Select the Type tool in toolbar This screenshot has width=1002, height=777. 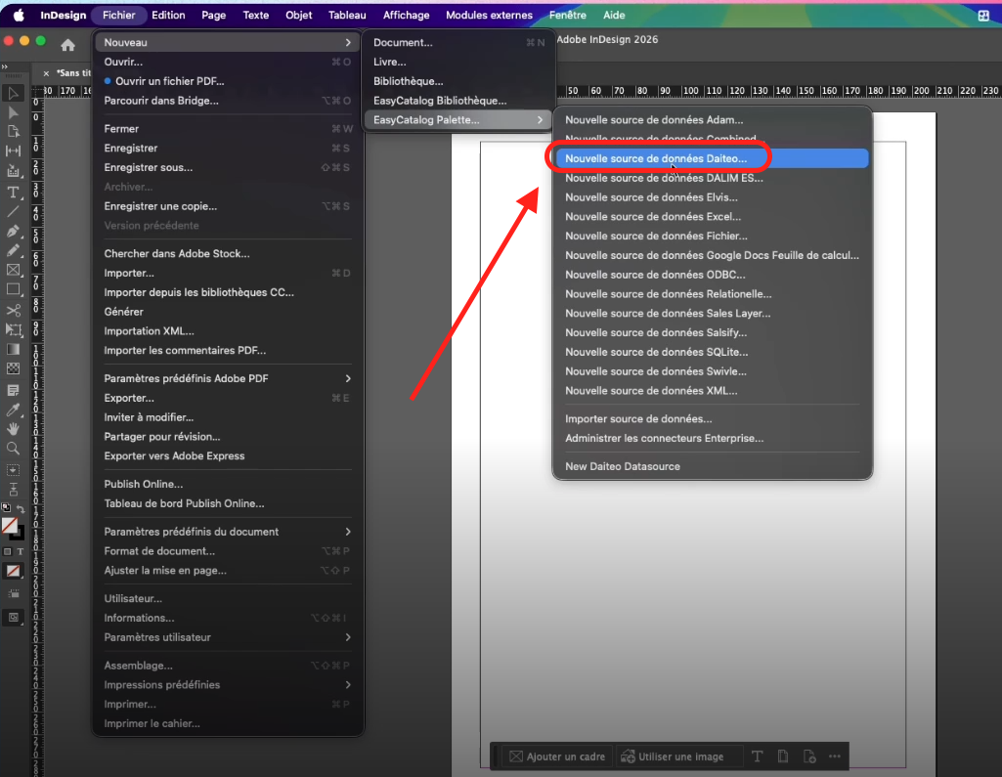[x=13, y=193]
